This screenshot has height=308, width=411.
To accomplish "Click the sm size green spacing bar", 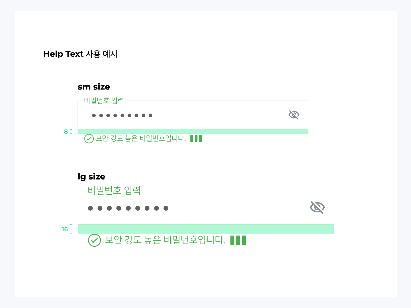I will point(193,131).
